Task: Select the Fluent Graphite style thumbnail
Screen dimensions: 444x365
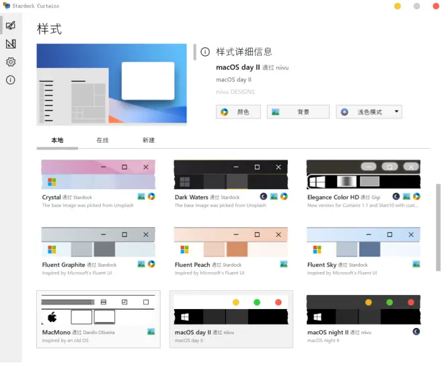Action: point(98,242)
